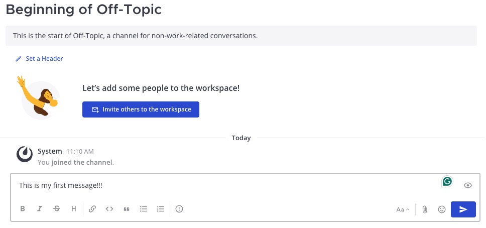The image size is (486, 228).
Task: Apply strikethrough formatting to the message
Action: point(57,209)
